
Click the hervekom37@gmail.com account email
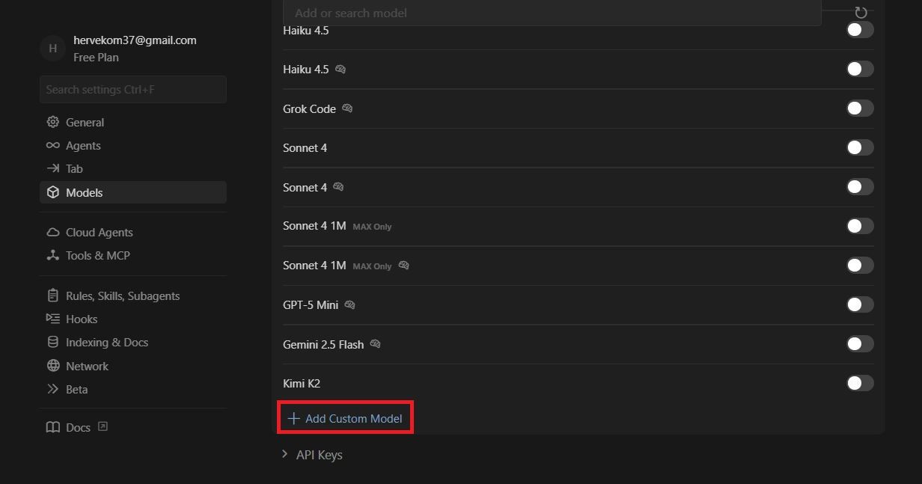[x=135, y=40]
